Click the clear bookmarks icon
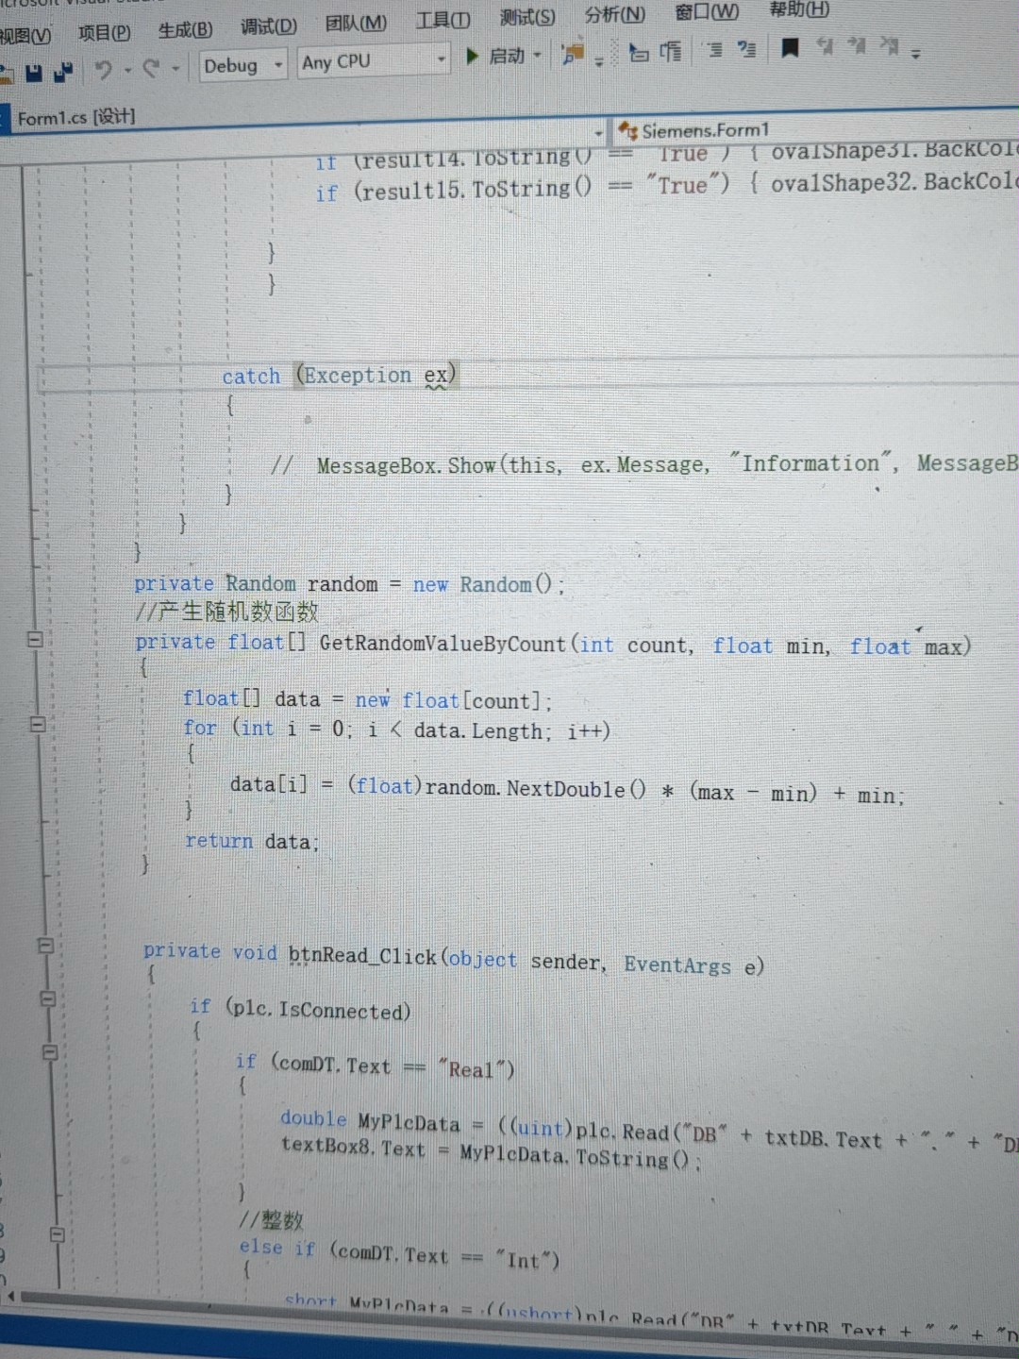Viewport: 1019px width, 1359px height. coord(888,44)
